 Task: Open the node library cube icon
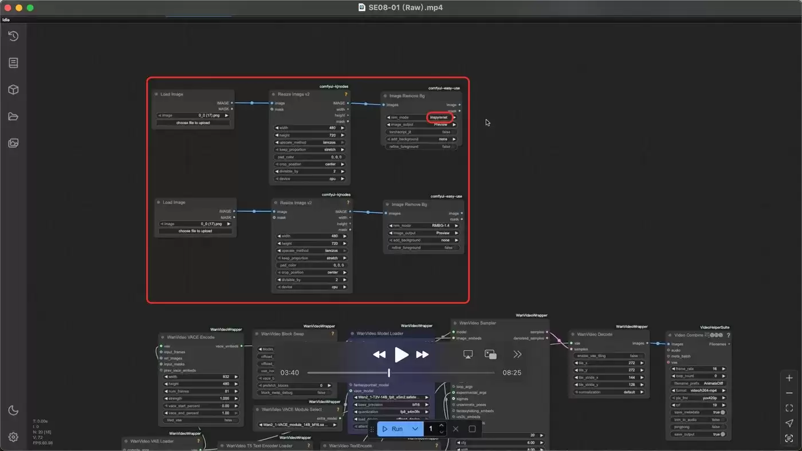pyautogui.click(x=13, y=90)
